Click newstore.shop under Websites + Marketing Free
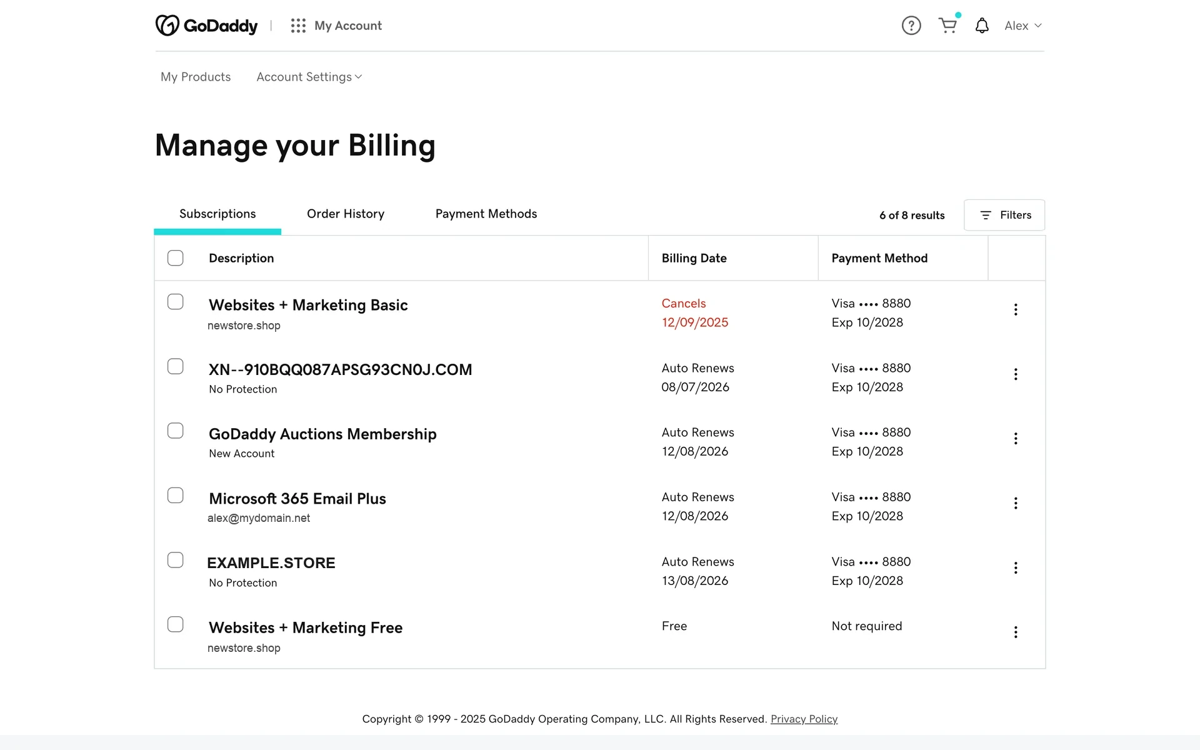The height and width of the screenshot is (750, 1200). [x=244, y=648]
